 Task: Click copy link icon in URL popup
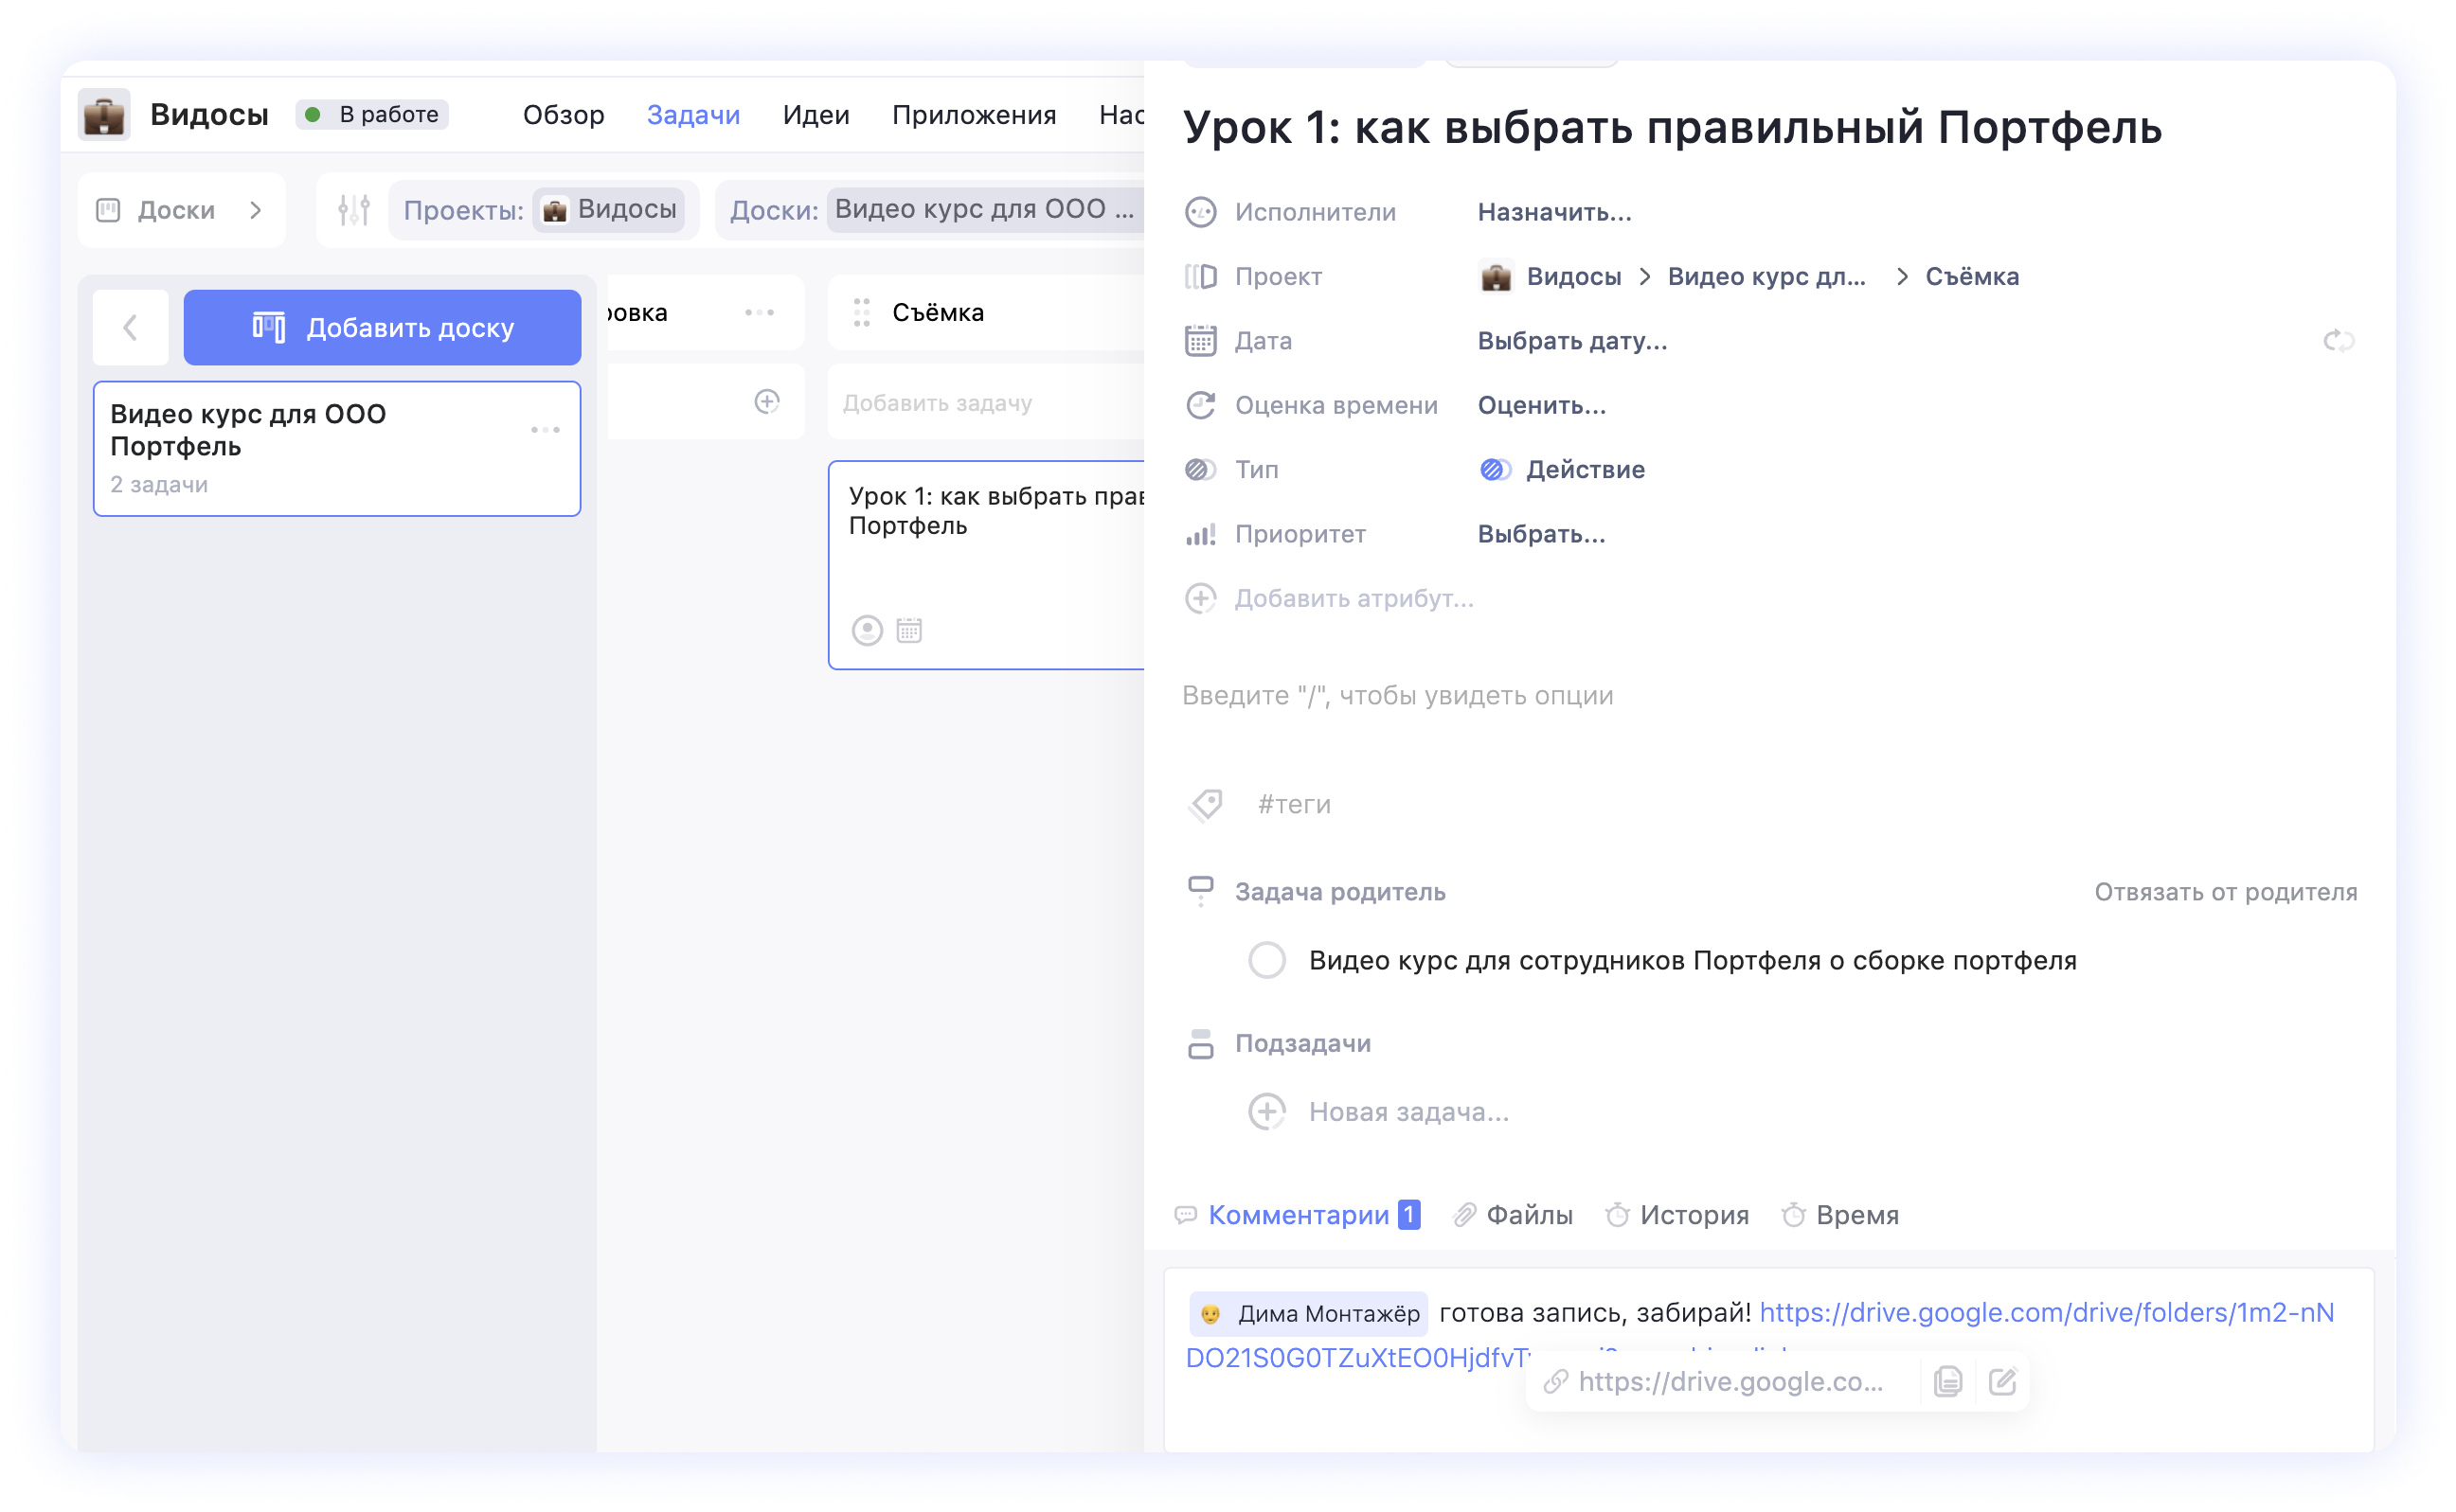click(1946, 1382)
